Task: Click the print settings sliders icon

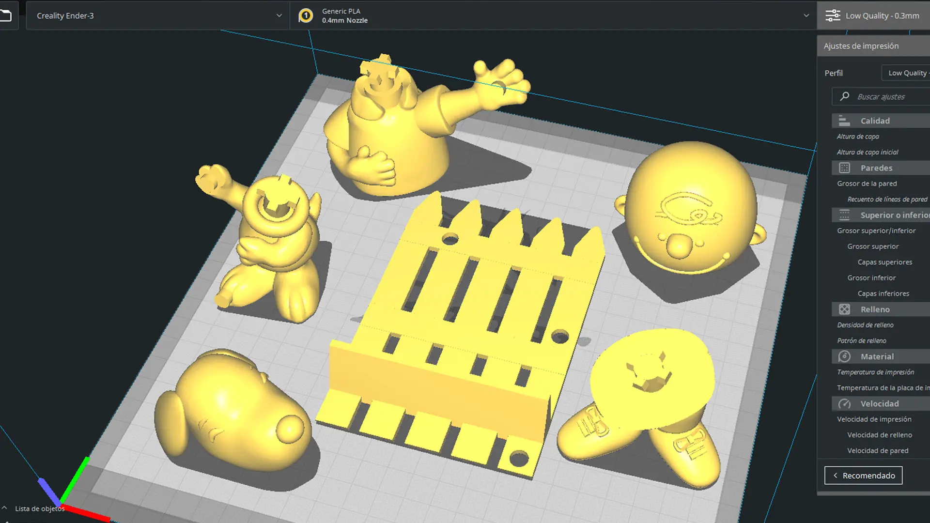Action: 833,15
